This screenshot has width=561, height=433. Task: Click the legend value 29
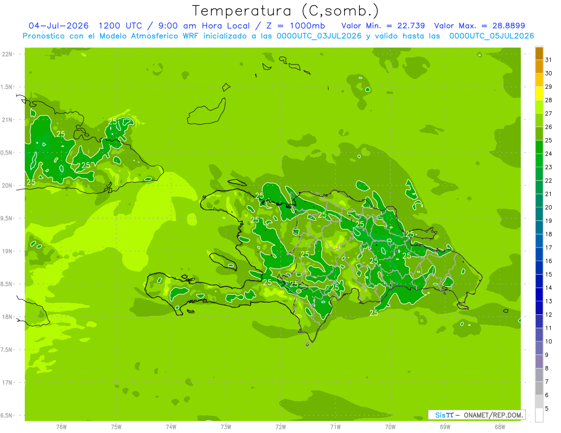point(549,86)
